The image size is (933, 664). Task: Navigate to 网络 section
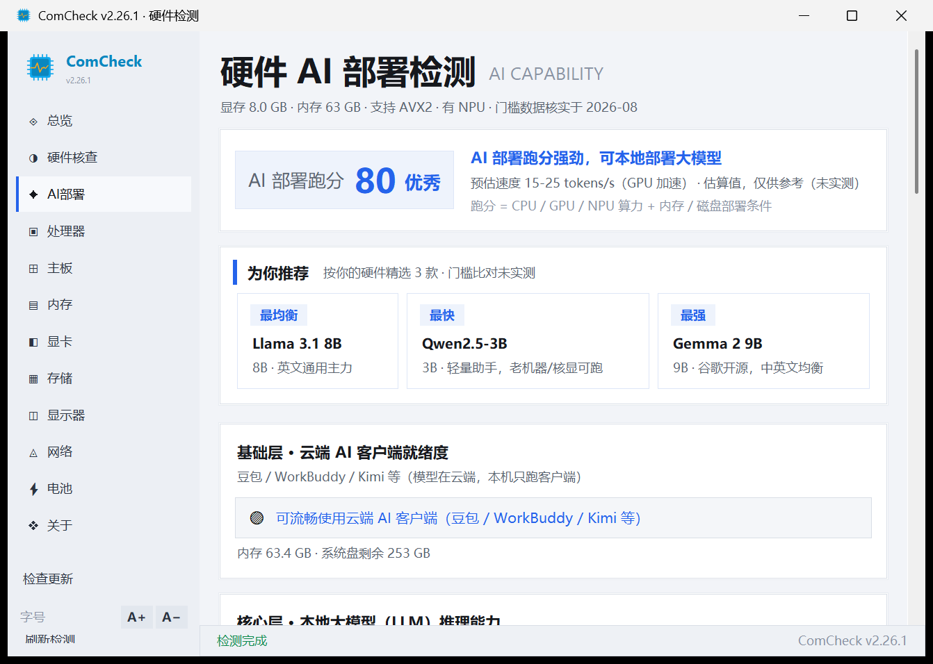tap(104, 452)
